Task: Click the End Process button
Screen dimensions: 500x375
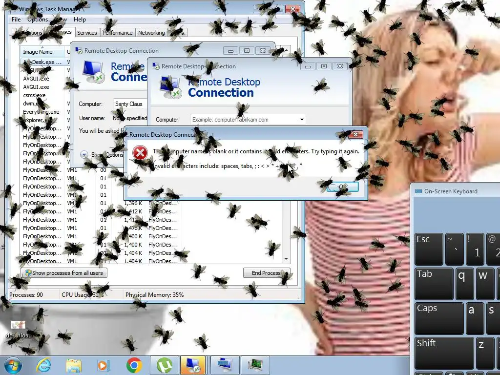Action: (267, 273)
